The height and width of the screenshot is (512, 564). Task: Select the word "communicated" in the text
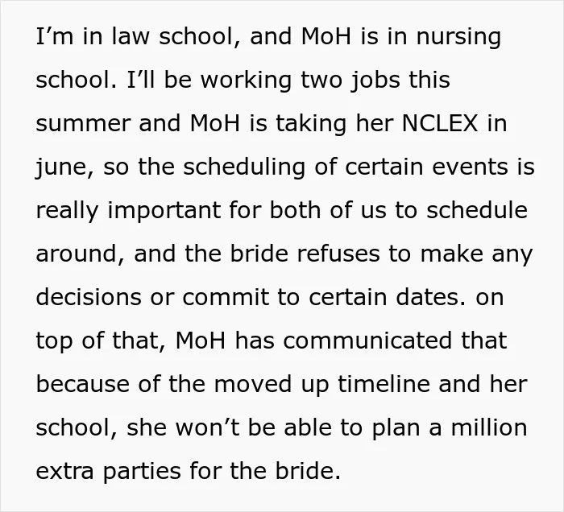click(x=367, y=341)
